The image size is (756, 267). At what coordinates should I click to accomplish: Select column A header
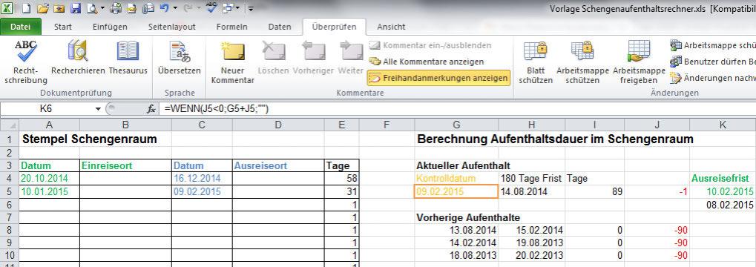(x=49, y=125)
